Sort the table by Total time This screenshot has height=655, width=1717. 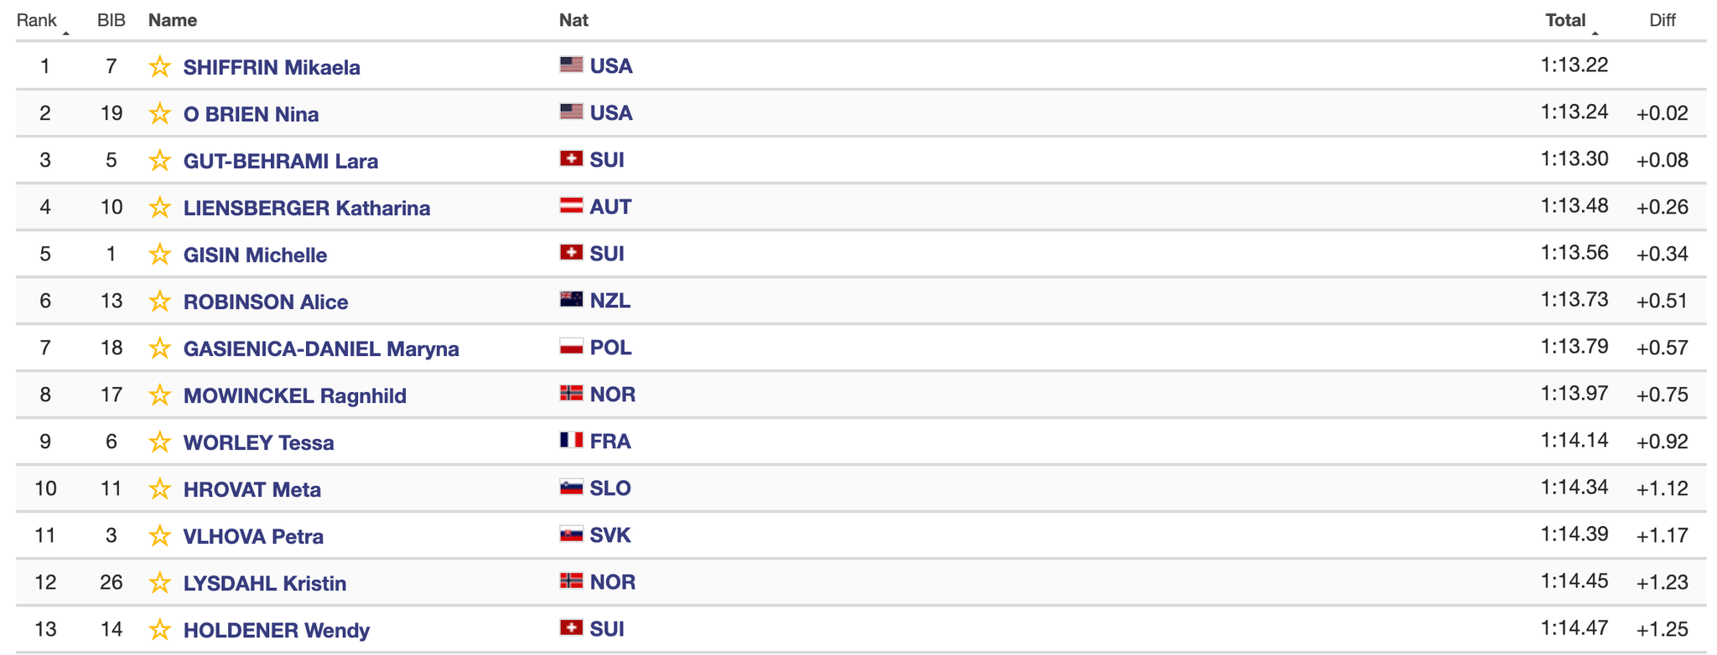1565,20
